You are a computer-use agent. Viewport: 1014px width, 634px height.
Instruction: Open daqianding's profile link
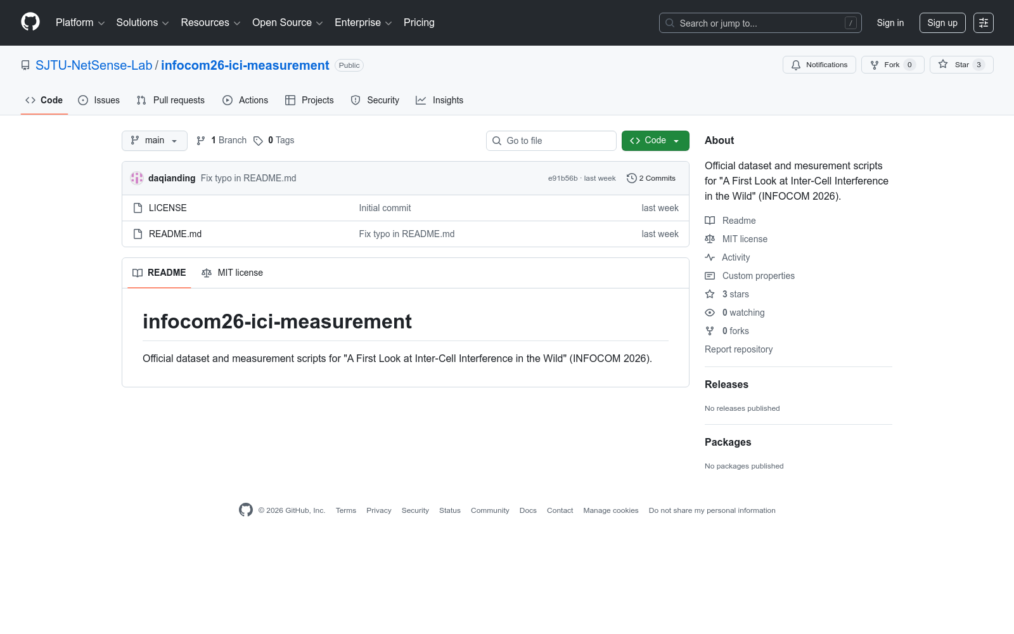(x=172, y=178)
